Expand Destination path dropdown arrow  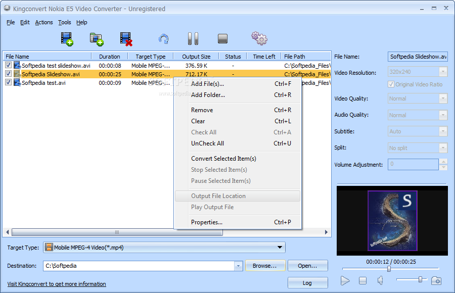tap(238, 266)
